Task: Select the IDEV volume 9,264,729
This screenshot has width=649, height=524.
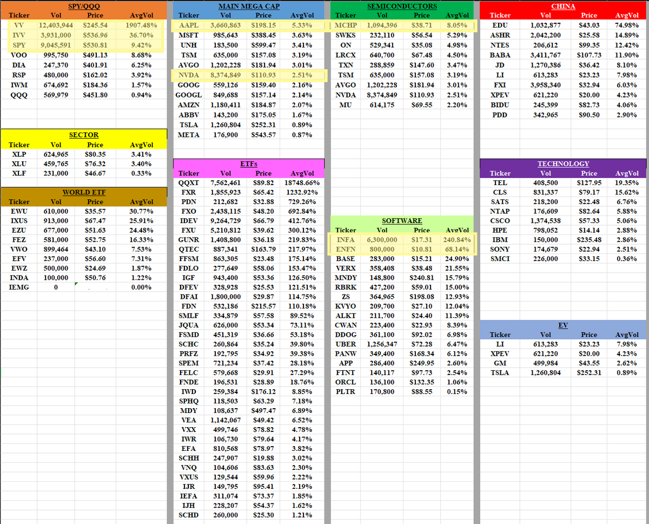Action: [226, 220]
